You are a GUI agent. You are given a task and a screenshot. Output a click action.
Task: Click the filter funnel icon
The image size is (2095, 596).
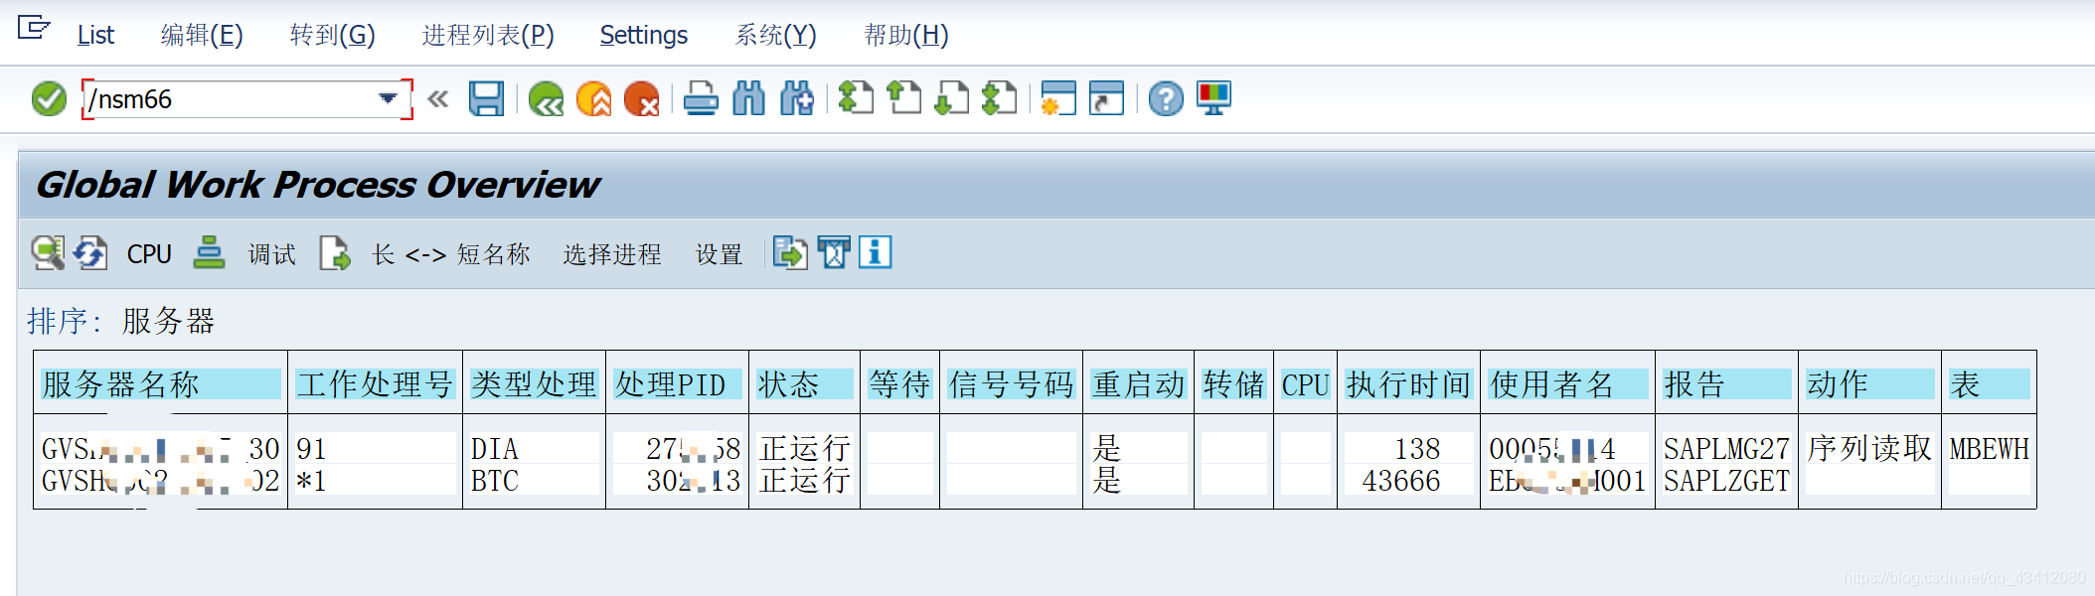tap(833, 253)
